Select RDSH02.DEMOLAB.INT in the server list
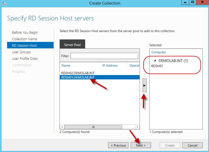The height and width of the screenshot is (152, 209). pos(78,73)
